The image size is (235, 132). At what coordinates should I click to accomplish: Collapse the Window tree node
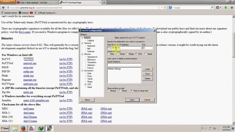82,54
